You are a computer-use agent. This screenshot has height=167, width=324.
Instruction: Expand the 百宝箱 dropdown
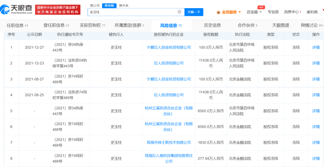point(254,12)
